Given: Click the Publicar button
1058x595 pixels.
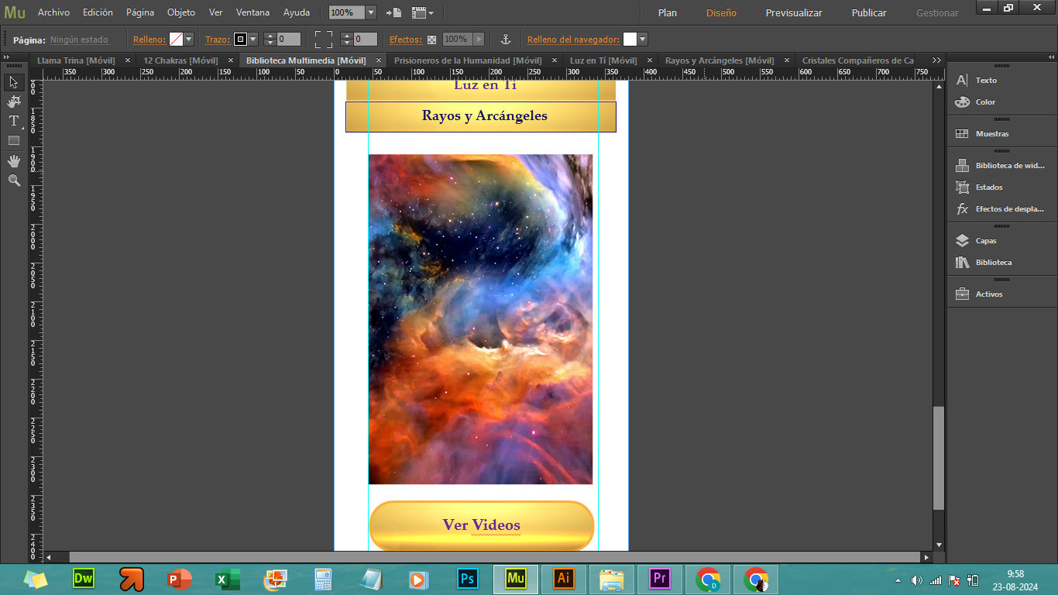Looking at the screenshot, I should click(x=869, y=12).
